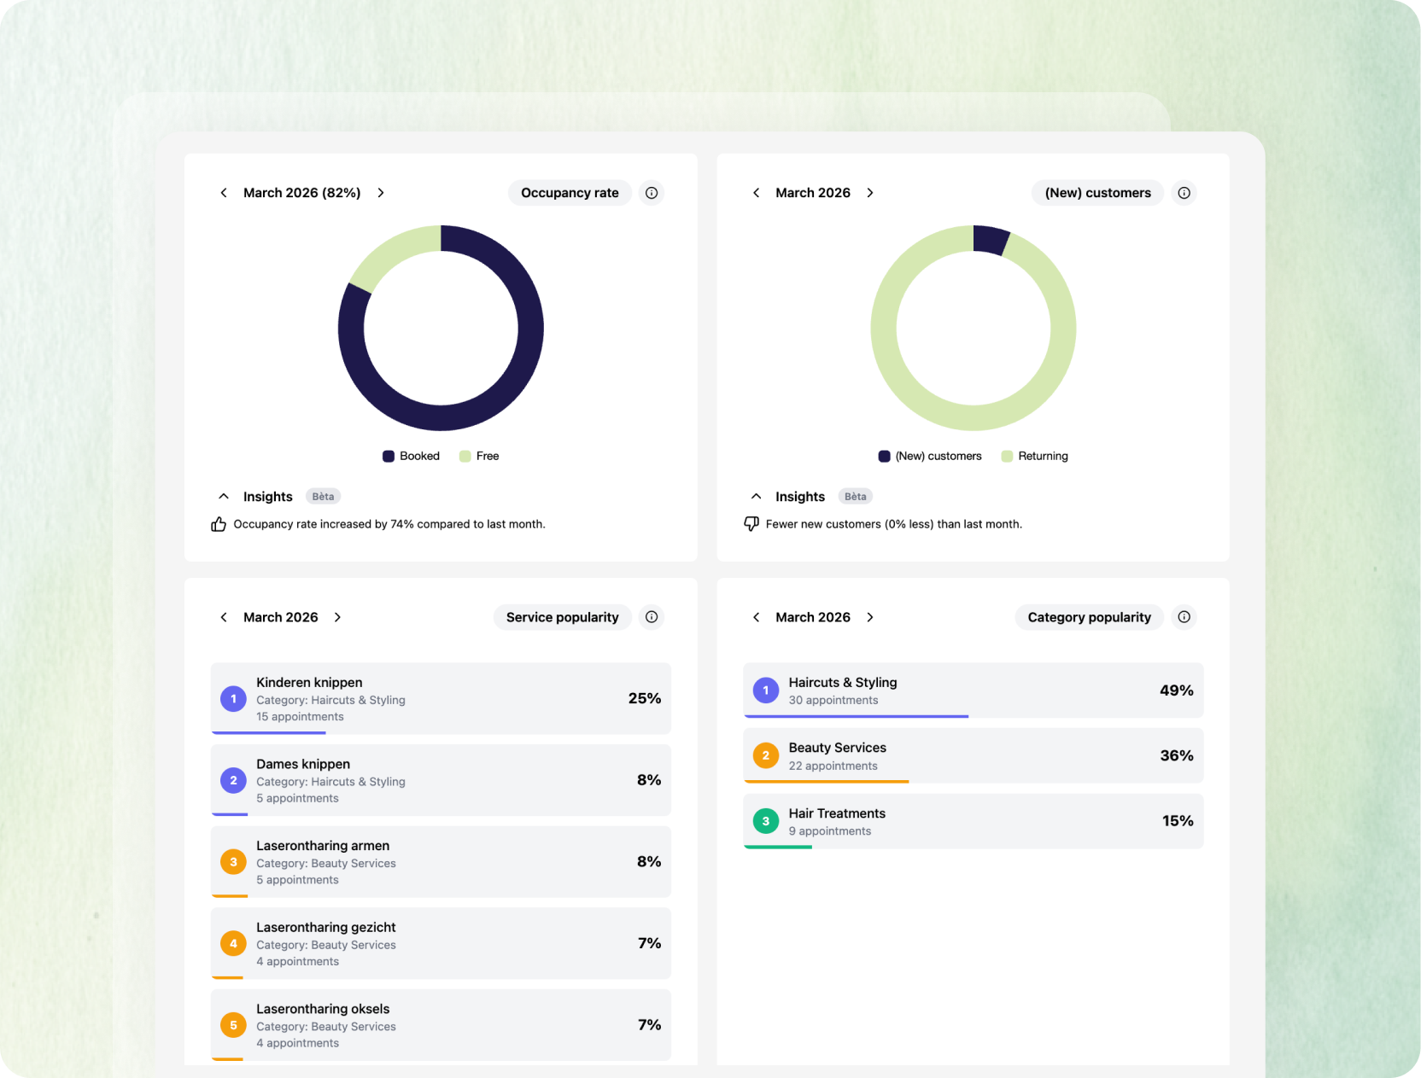Open info icon beside Occupancy rate
Viewport: 1421px width, 1078px height.
click(x=652, y=193)
